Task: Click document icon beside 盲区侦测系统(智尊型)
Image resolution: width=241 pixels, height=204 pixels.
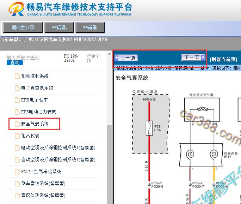Action: coord(17,196)
